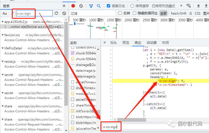This screenshot has height=133, width=209.
Task: Collapse app.e193c6c2.js search result
Action: [2, 22]
